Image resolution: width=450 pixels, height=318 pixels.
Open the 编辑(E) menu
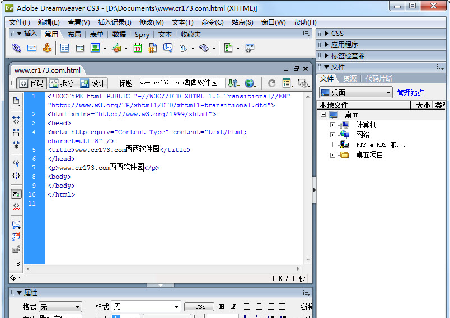tap(49, 22)
